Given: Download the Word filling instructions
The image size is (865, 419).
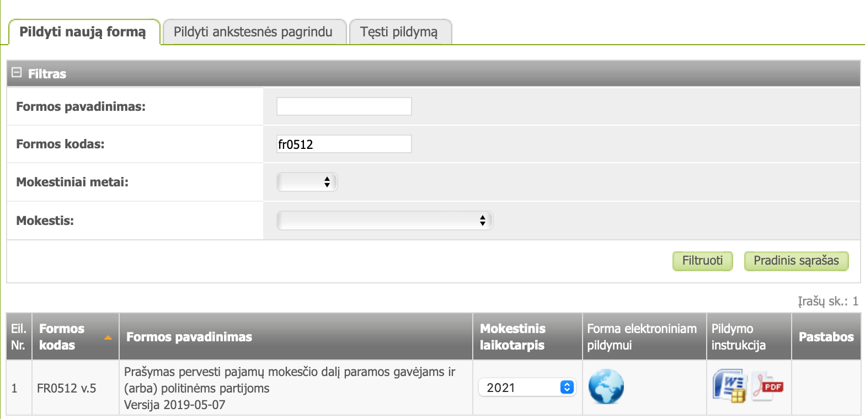Looking at the screenshot, I should [730, 387].
